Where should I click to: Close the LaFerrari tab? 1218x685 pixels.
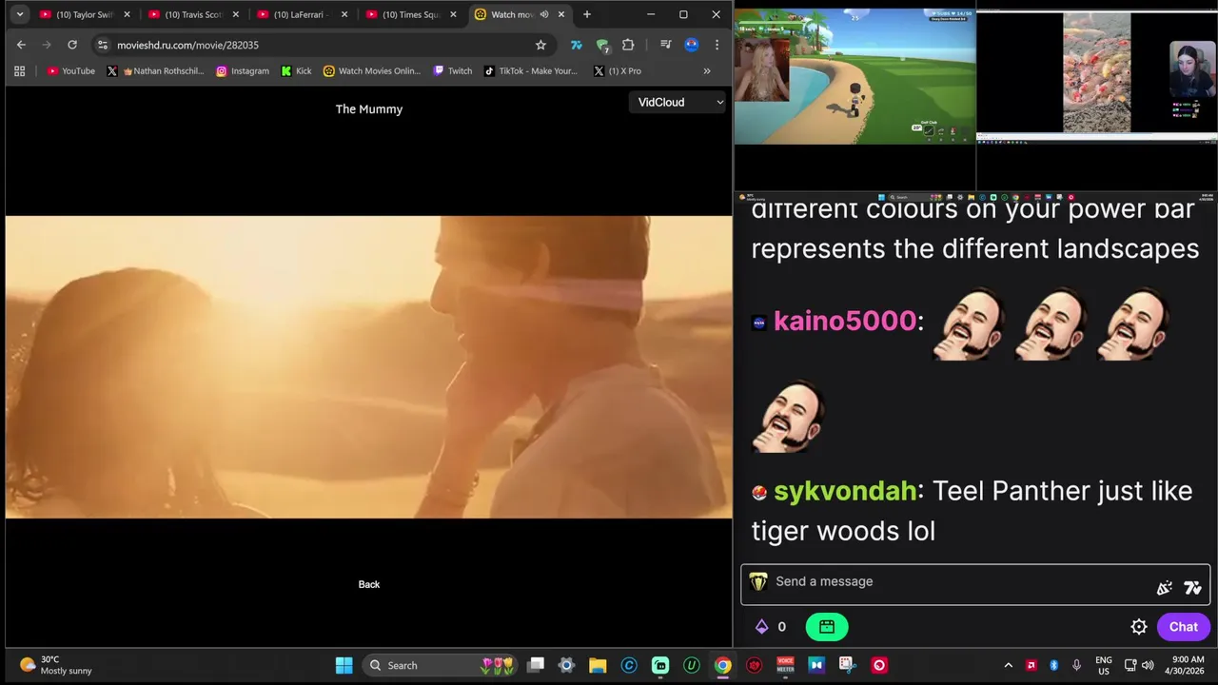[344, 14]
